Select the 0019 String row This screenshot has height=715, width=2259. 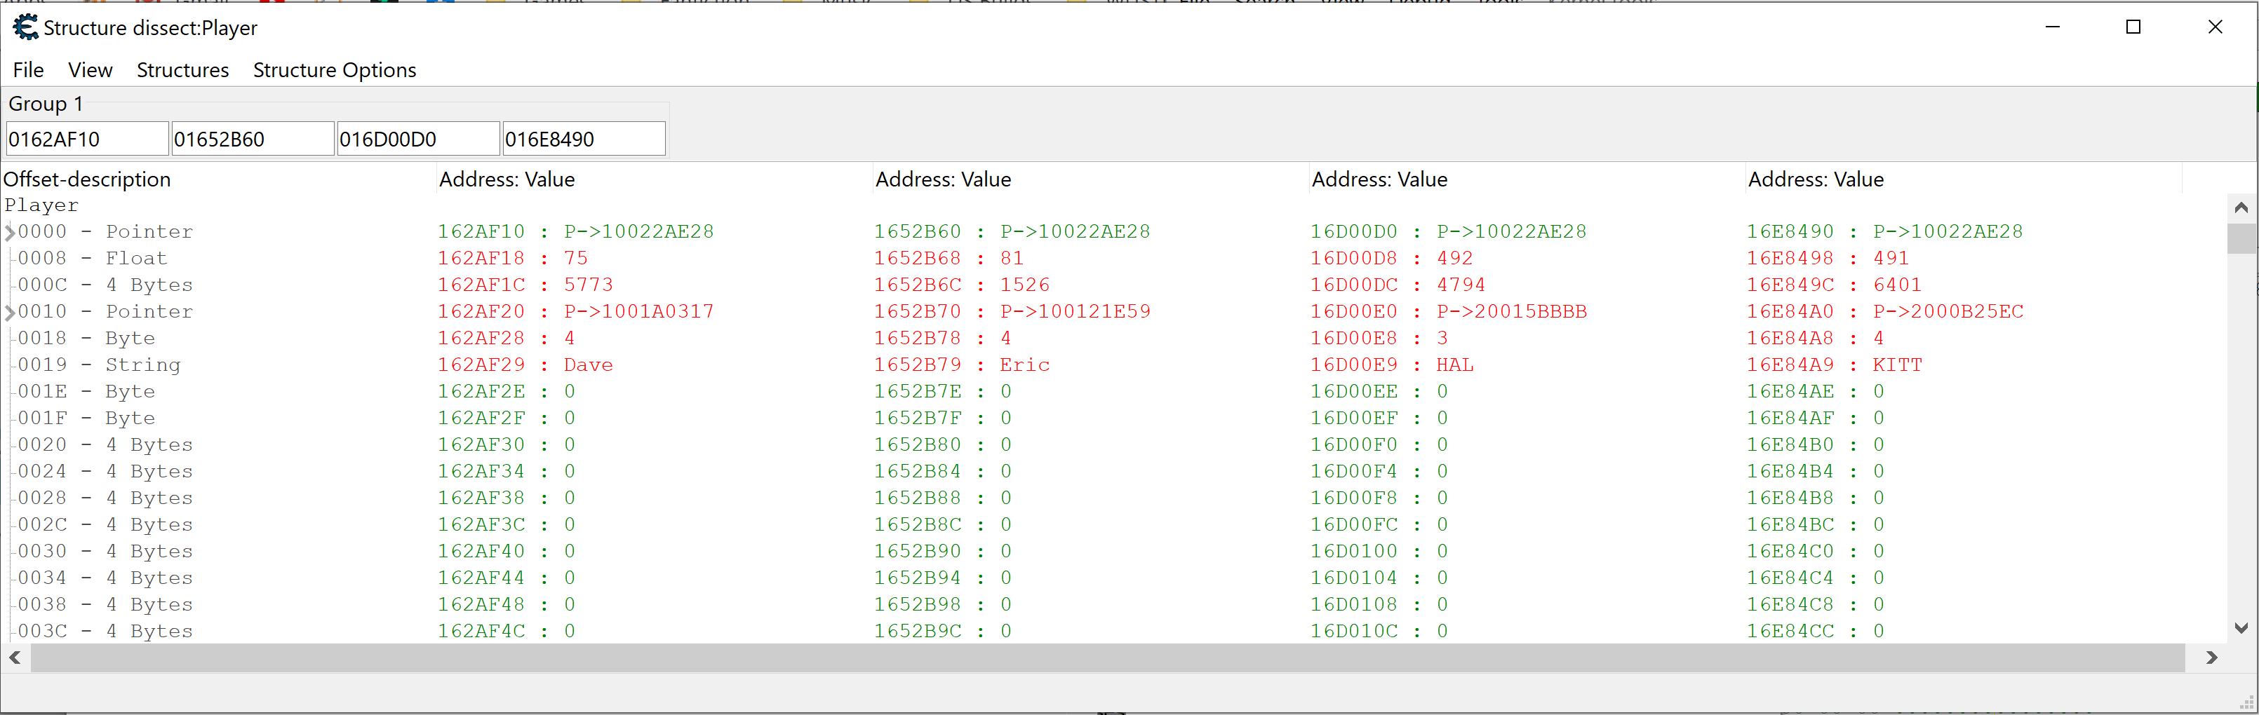click(x=99, y=365)
